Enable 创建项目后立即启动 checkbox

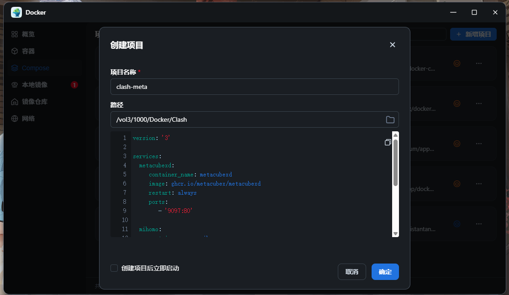click(x=114, y=268)
